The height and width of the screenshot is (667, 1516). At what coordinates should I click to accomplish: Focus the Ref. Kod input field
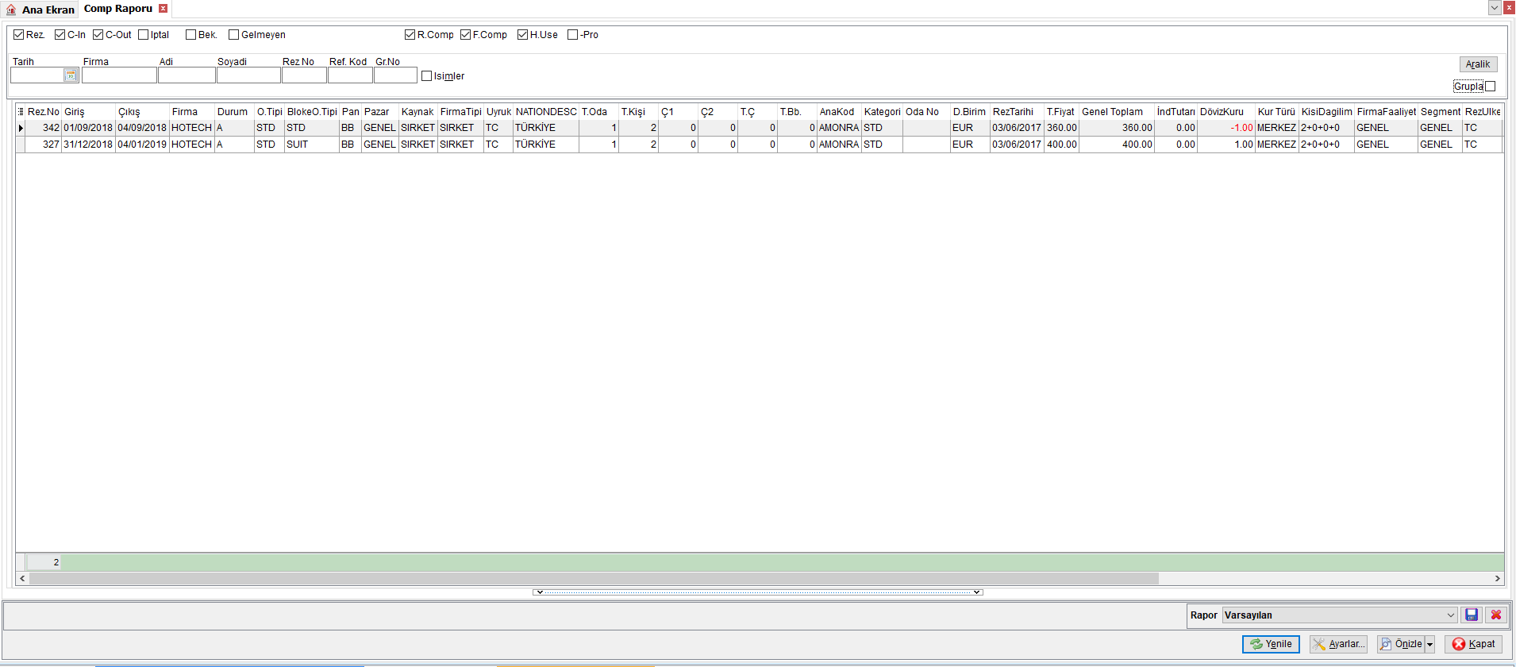pyautogui.click(x=350, y=75)
